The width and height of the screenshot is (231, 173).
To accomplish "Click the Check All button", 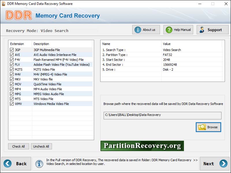I will pos(18,146).
